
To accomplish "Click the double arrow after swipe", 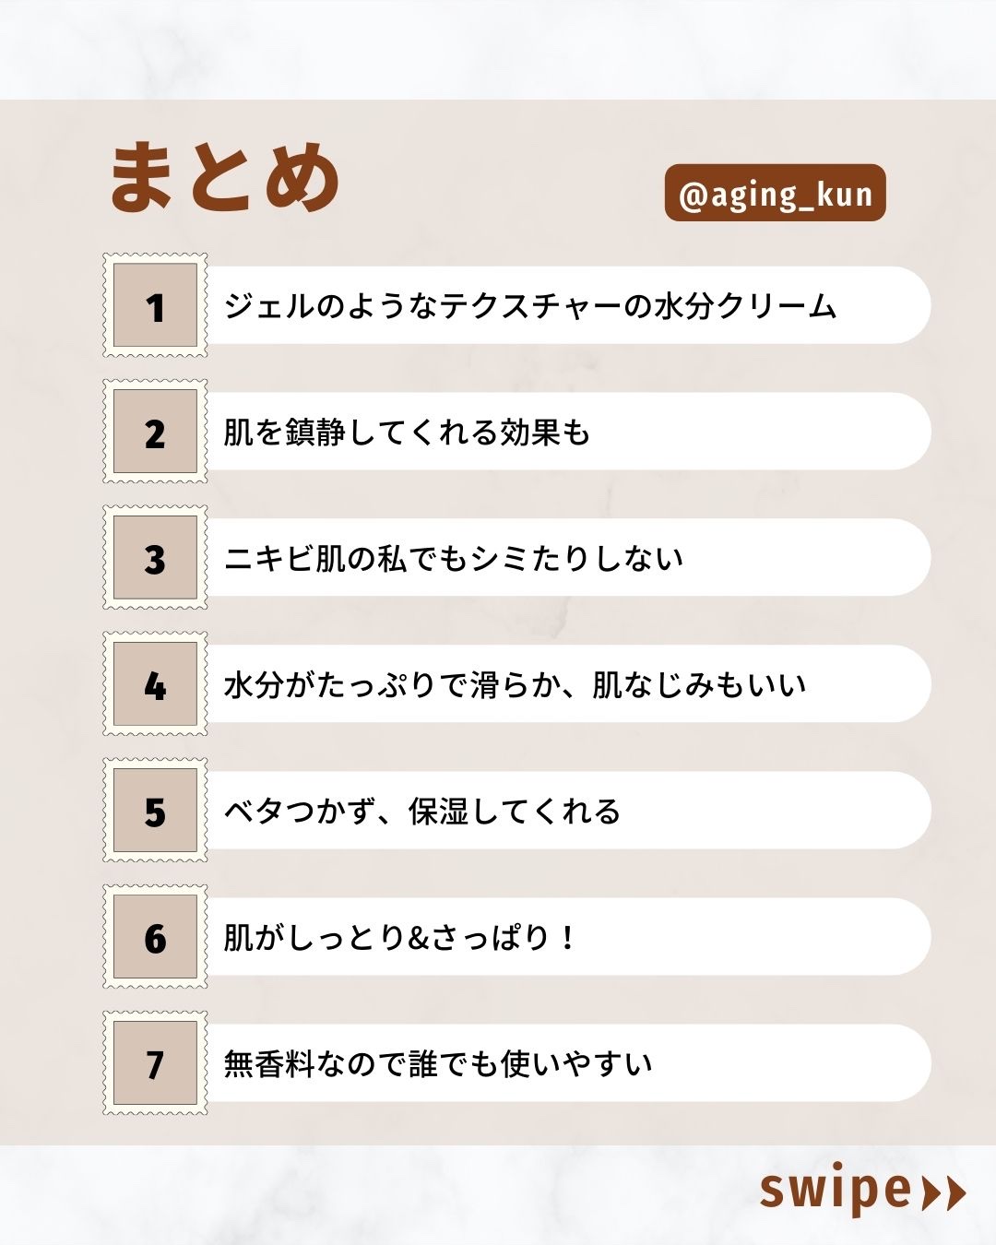I will click(943, 1192).
